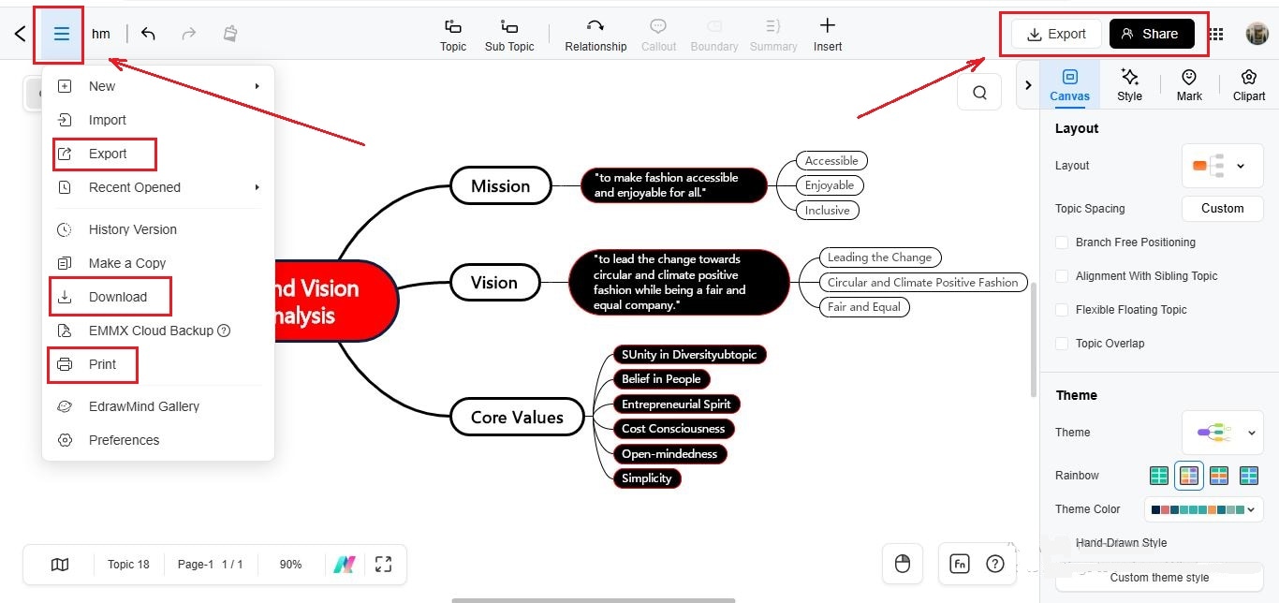Click the 90% zoom level
Image resolution: width=1279 pixels, height=603 pixels.
290,565
